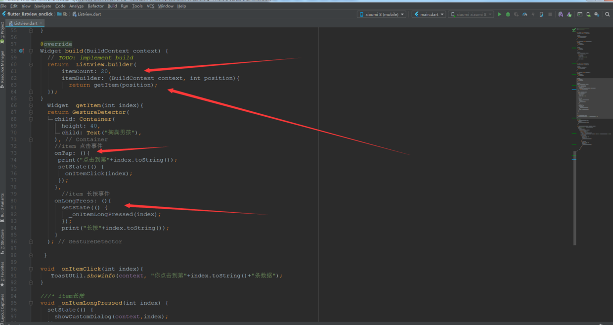Run the app with the green play button

pyautogui.click(x=499, y=14)
